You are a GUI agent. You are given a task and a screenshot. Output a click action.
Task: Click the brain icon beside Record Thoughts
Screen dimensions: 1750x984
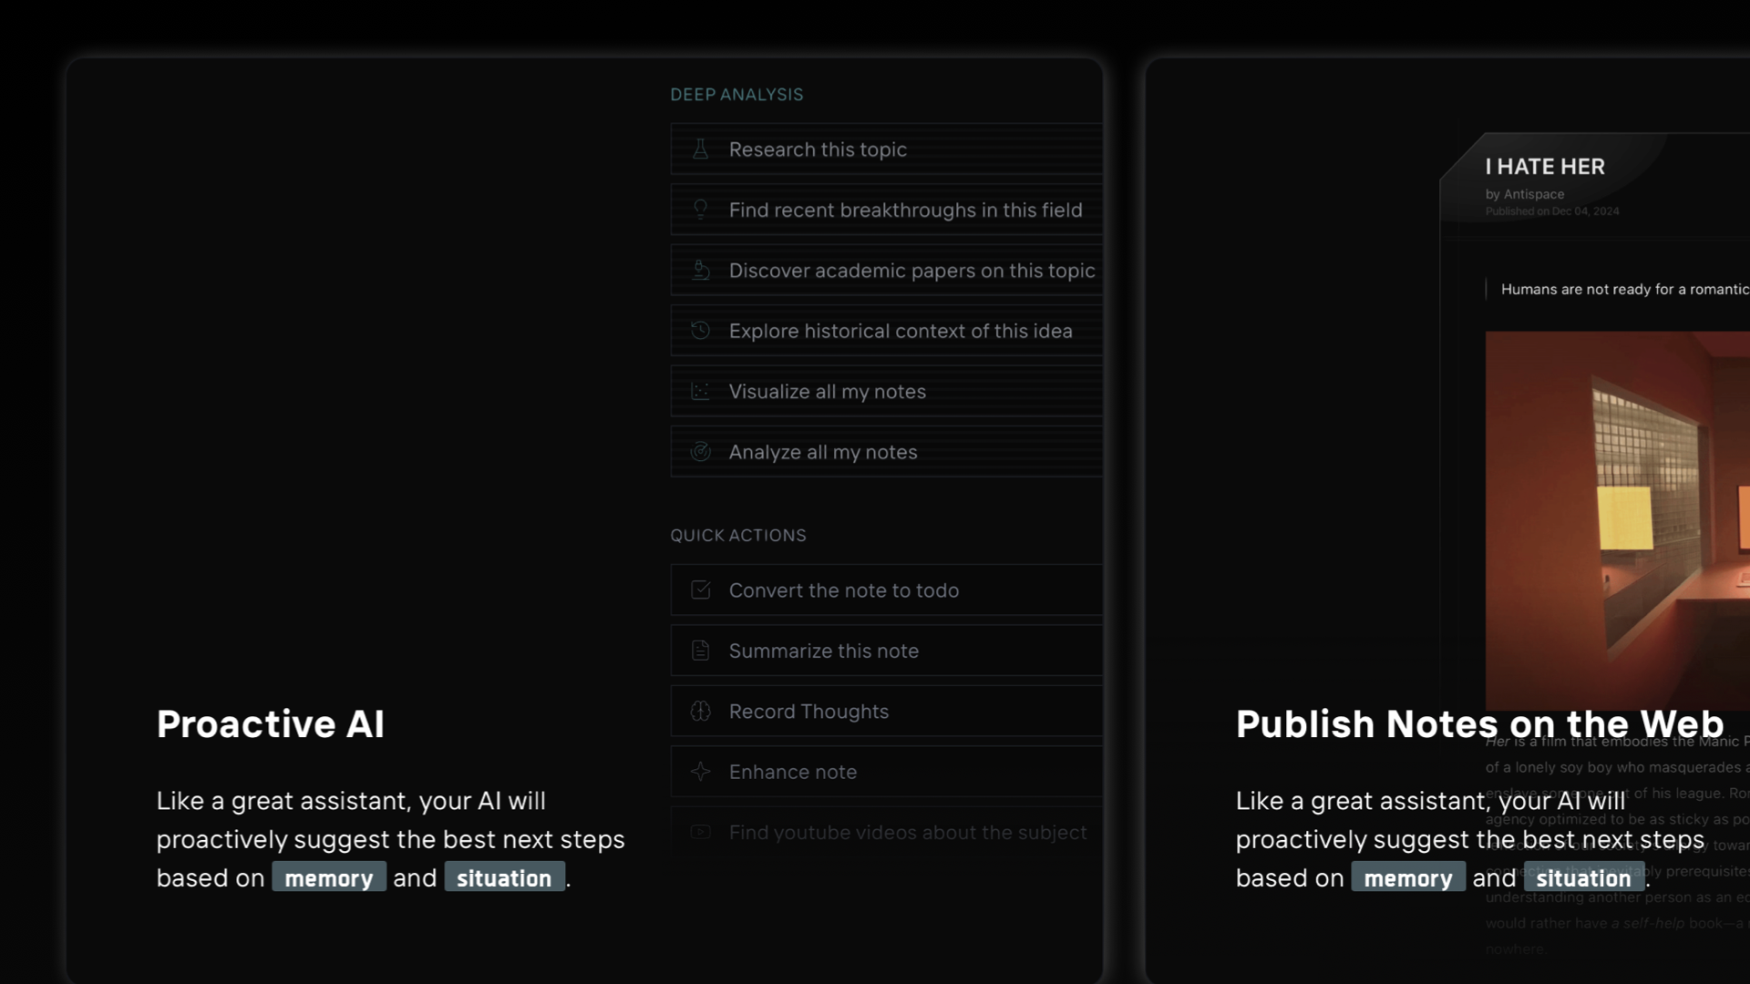coord(700,712)
